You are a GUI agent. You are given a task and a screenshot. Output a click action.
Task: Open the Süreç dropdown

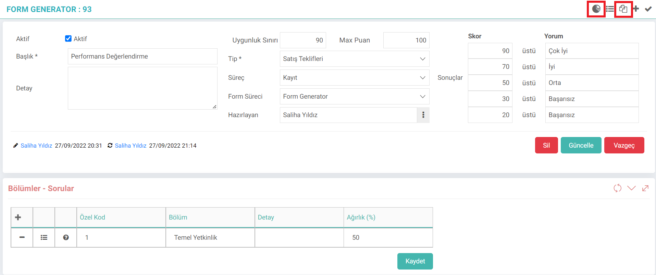click(x=355, y=78)
